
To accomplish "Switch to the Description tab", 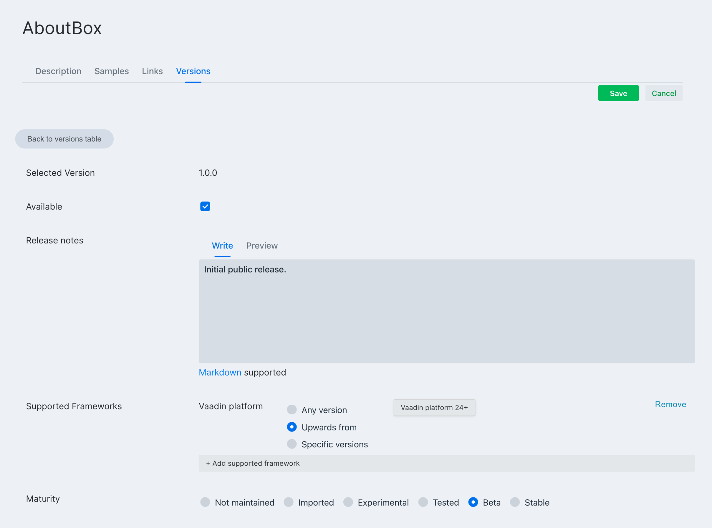I will click(x=58, y=71).
